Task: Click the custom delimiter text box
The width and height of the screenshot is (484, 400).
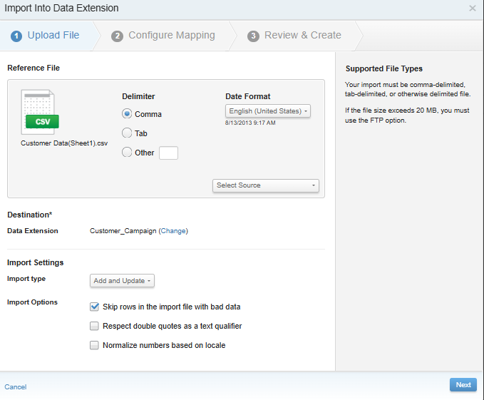Action: click(168, 153)
